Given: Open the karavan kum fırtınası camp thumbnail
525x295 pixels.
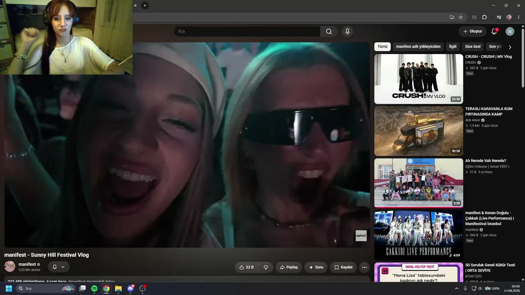Looking at the screenshot, I should tap(418, 131).
